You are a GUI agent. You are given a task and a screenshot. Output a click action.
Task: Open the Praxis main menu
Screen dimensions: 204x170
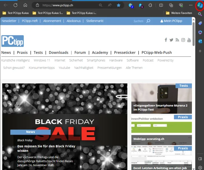pos(22,52)
